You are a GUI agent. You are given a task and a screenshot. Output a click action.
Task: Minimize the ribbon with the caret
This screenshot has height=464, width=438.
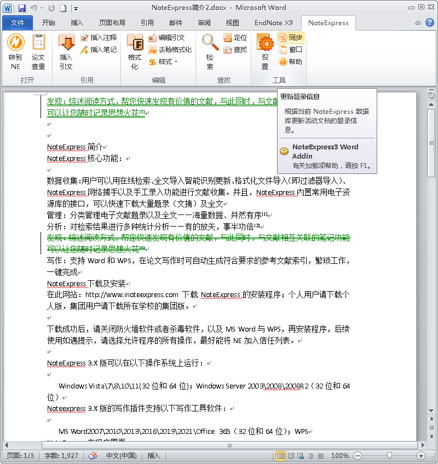coord(418,23)
